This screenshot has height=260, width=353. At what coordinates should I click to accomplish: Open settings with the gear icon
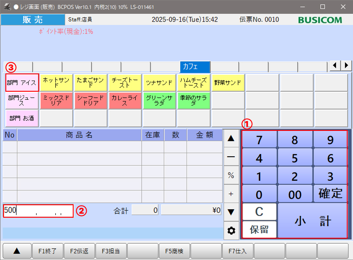click(x=231, y=231)
